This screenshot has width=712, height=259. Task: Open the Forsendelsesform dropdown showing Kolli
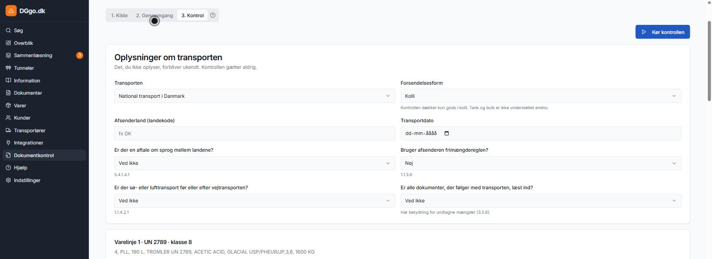(541, 96)
